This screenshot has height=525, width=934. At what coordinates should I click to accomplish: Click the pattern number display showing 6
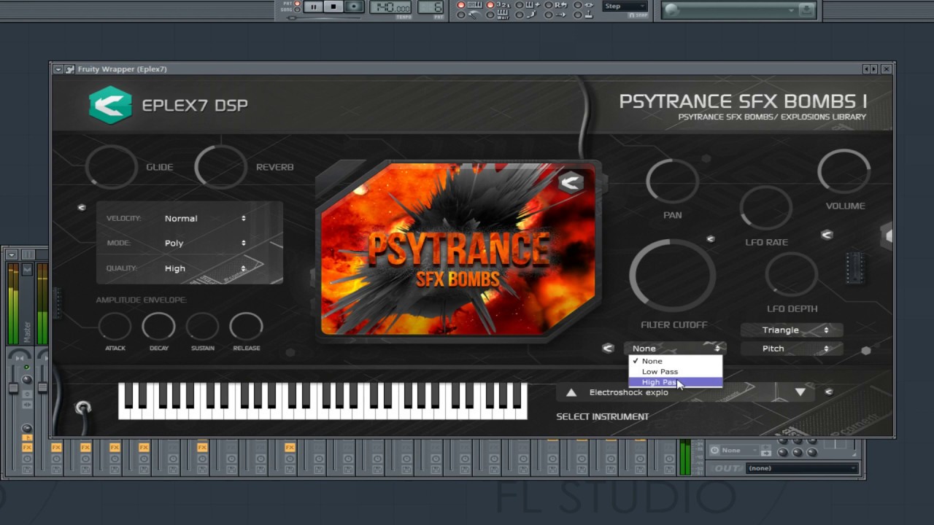click(x=431, y=7)
